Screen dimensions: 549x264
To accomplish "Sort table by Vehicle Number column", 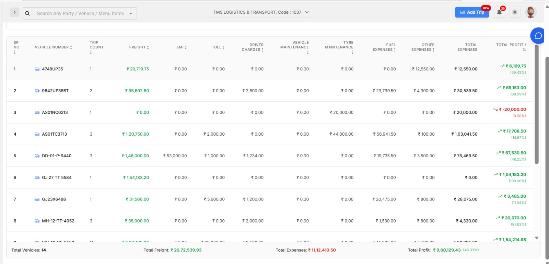I will (x=53, y=47).
